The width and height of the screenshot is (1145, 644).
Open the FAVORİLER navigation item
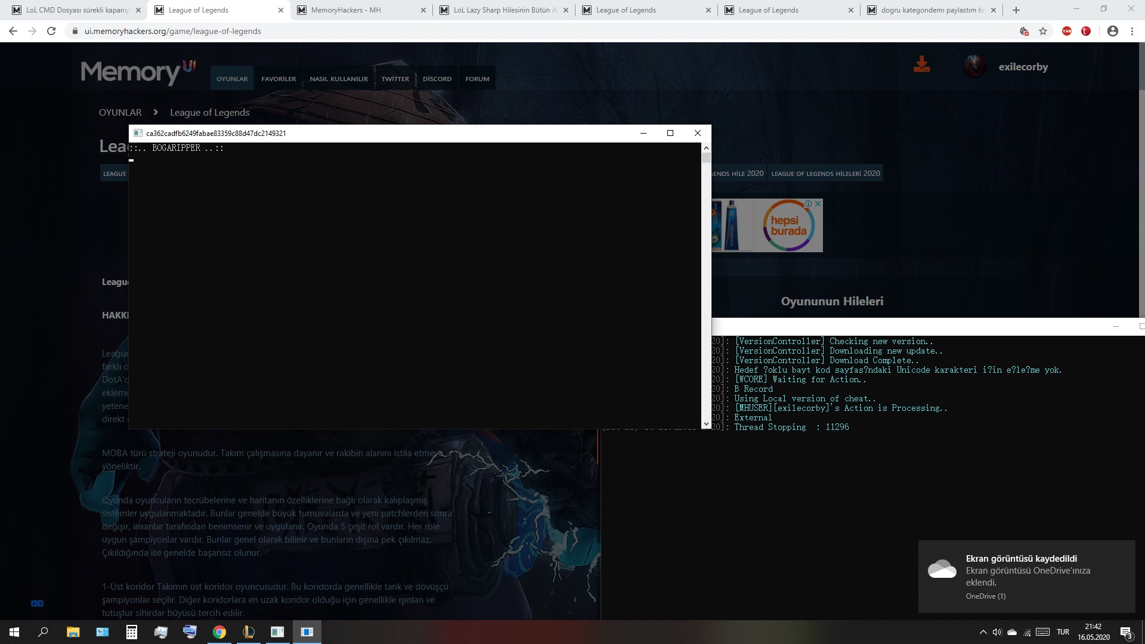(x=278, y=79)
